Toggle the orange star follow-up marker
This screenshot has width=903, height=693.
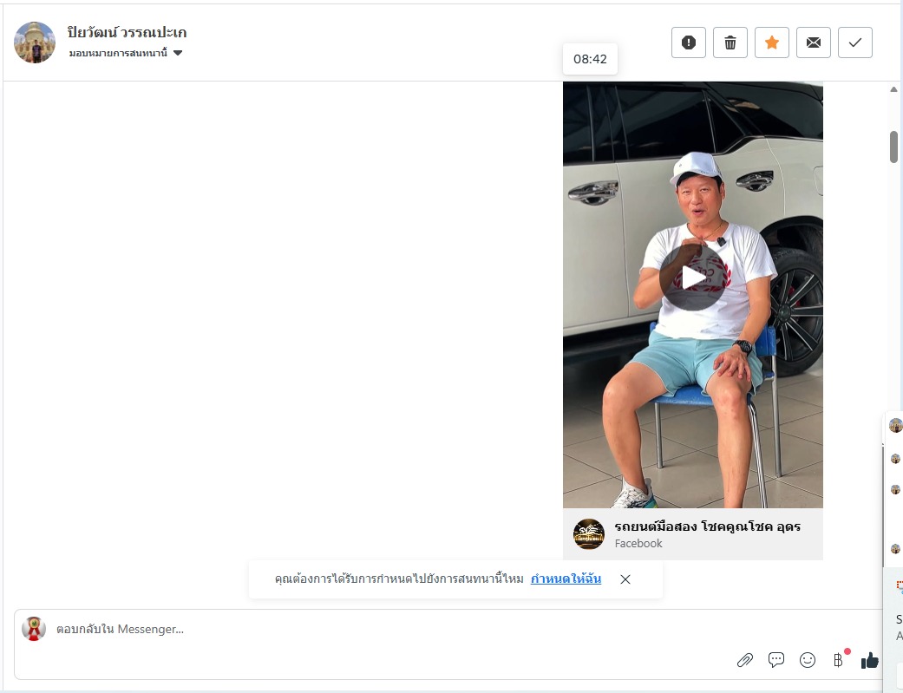click(x=772, y=42)
